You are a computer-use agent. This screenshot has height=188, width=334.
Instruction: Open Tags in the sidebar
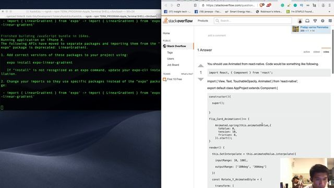170,52
